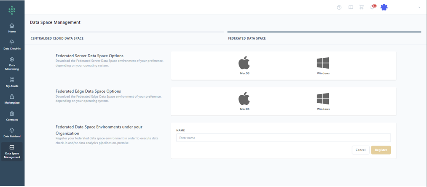Click the Enter name input field
Viewport: 427px width, 187px height.
pyautogui.click(x=283, y=138)
